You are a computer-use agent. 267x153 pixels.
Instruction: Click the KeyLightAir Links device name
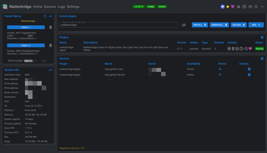pos(114,69)
